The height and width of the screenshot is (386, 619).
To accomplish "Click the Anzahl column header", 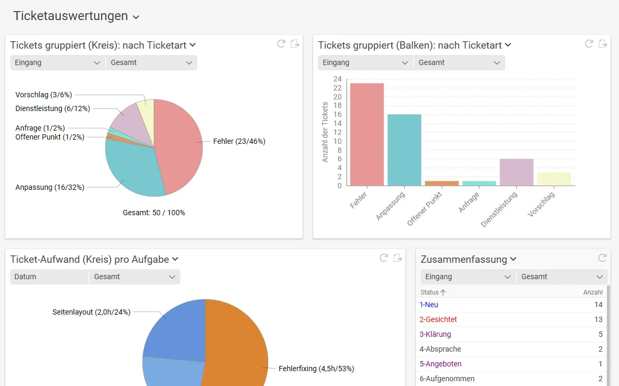I will [x=593, y=292].
